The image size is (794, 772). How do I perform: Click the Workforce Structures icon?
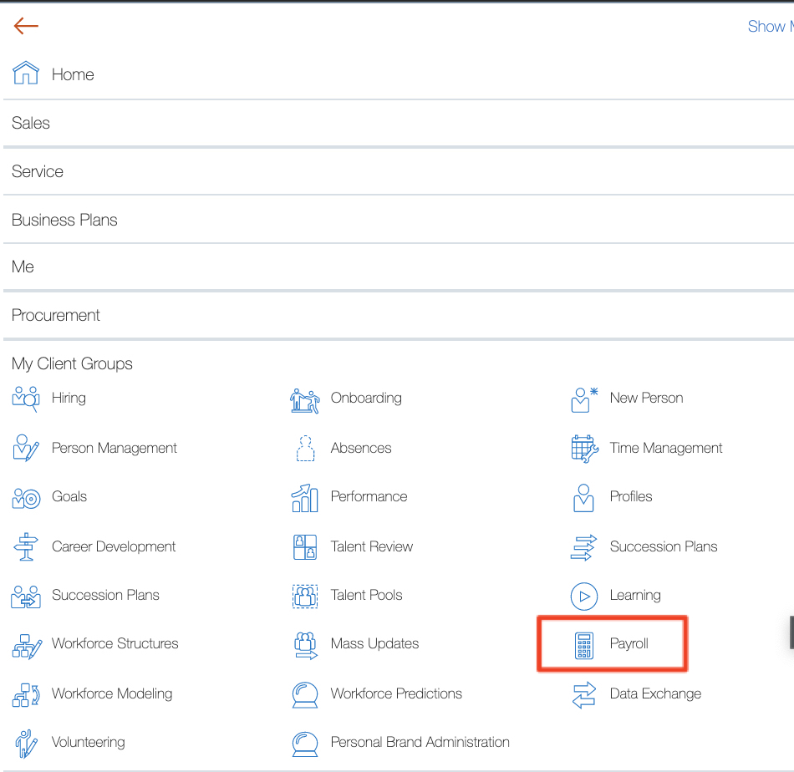(x=26, y=645)
